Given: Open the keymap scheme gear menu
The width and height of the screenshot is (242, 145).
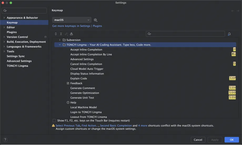Looking at the screenshot, I should click(95, 20).
